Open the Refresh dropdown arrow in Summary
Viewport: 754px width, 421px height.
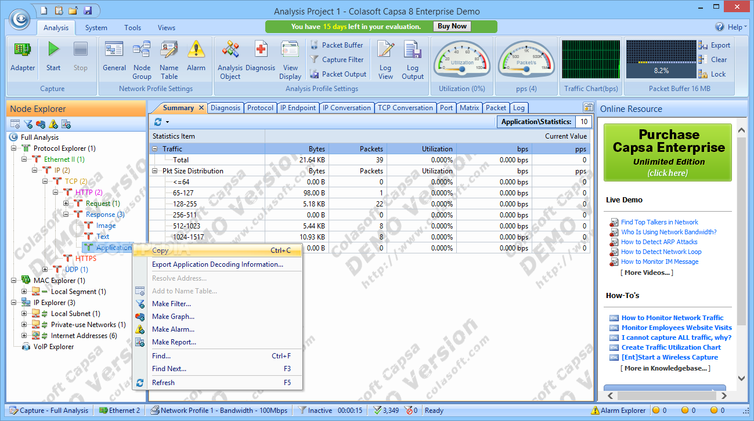tap(167, 122)
